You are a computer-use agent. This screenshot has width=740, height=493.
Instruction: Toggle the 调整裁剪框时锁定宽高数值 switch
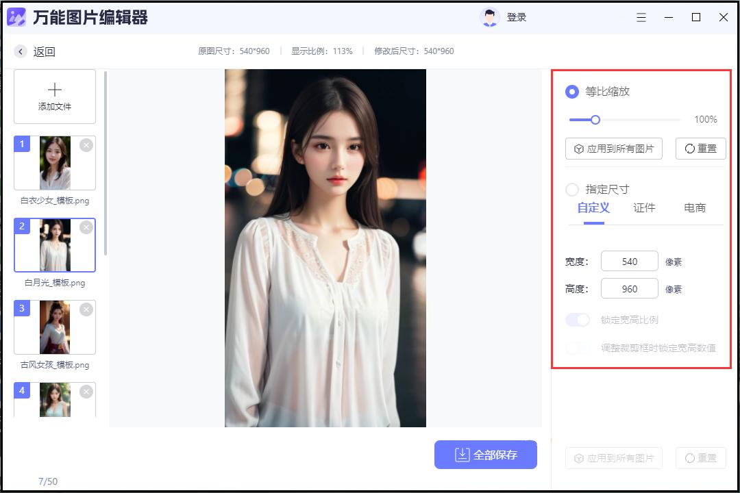[578, 348]
